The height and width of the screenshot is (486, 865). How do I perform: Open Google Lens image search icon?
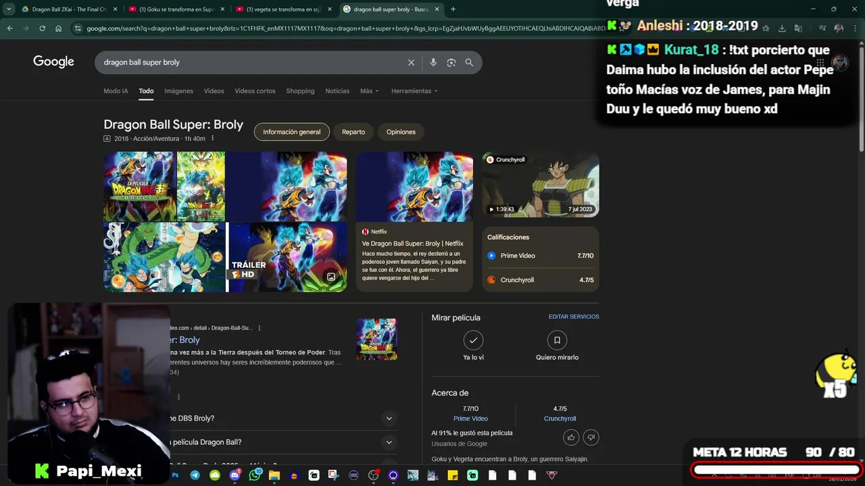(451, 62)
